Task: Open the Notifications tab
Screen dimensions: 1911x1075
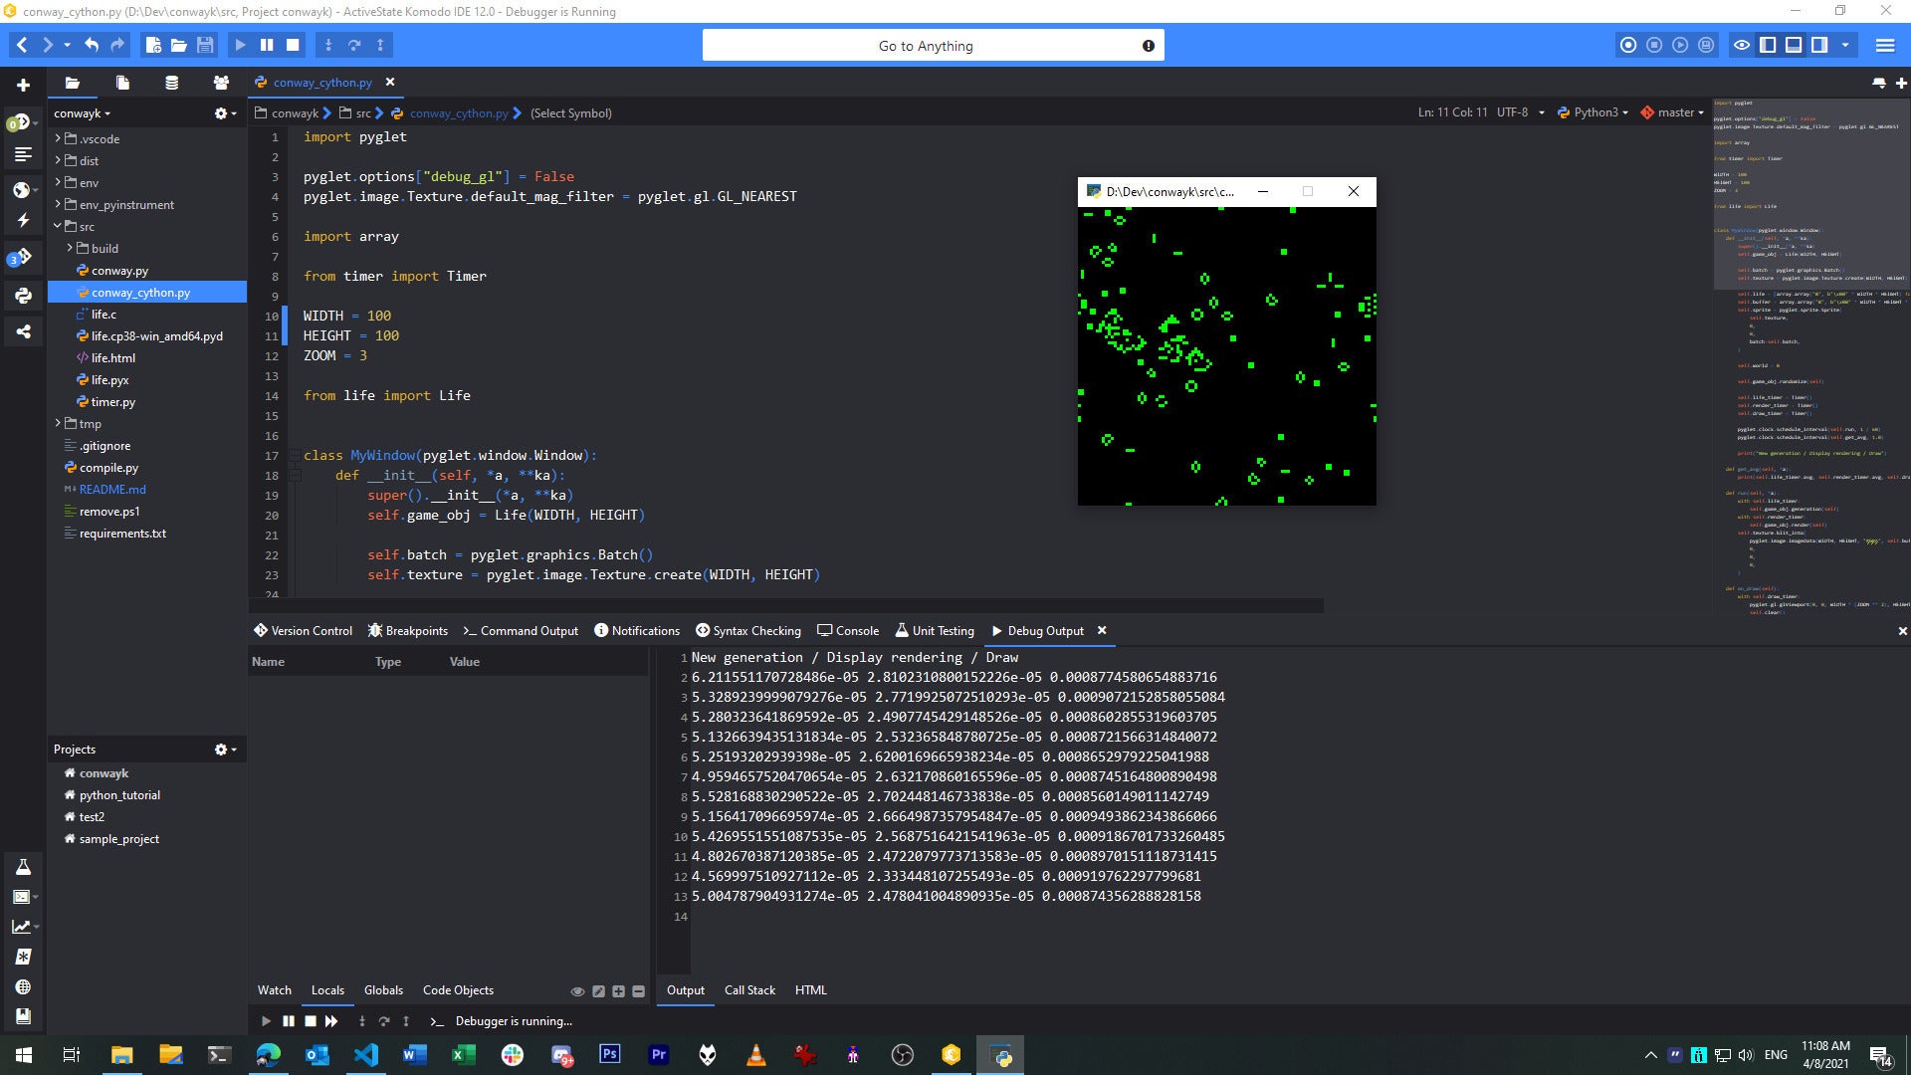Action: 637,631
